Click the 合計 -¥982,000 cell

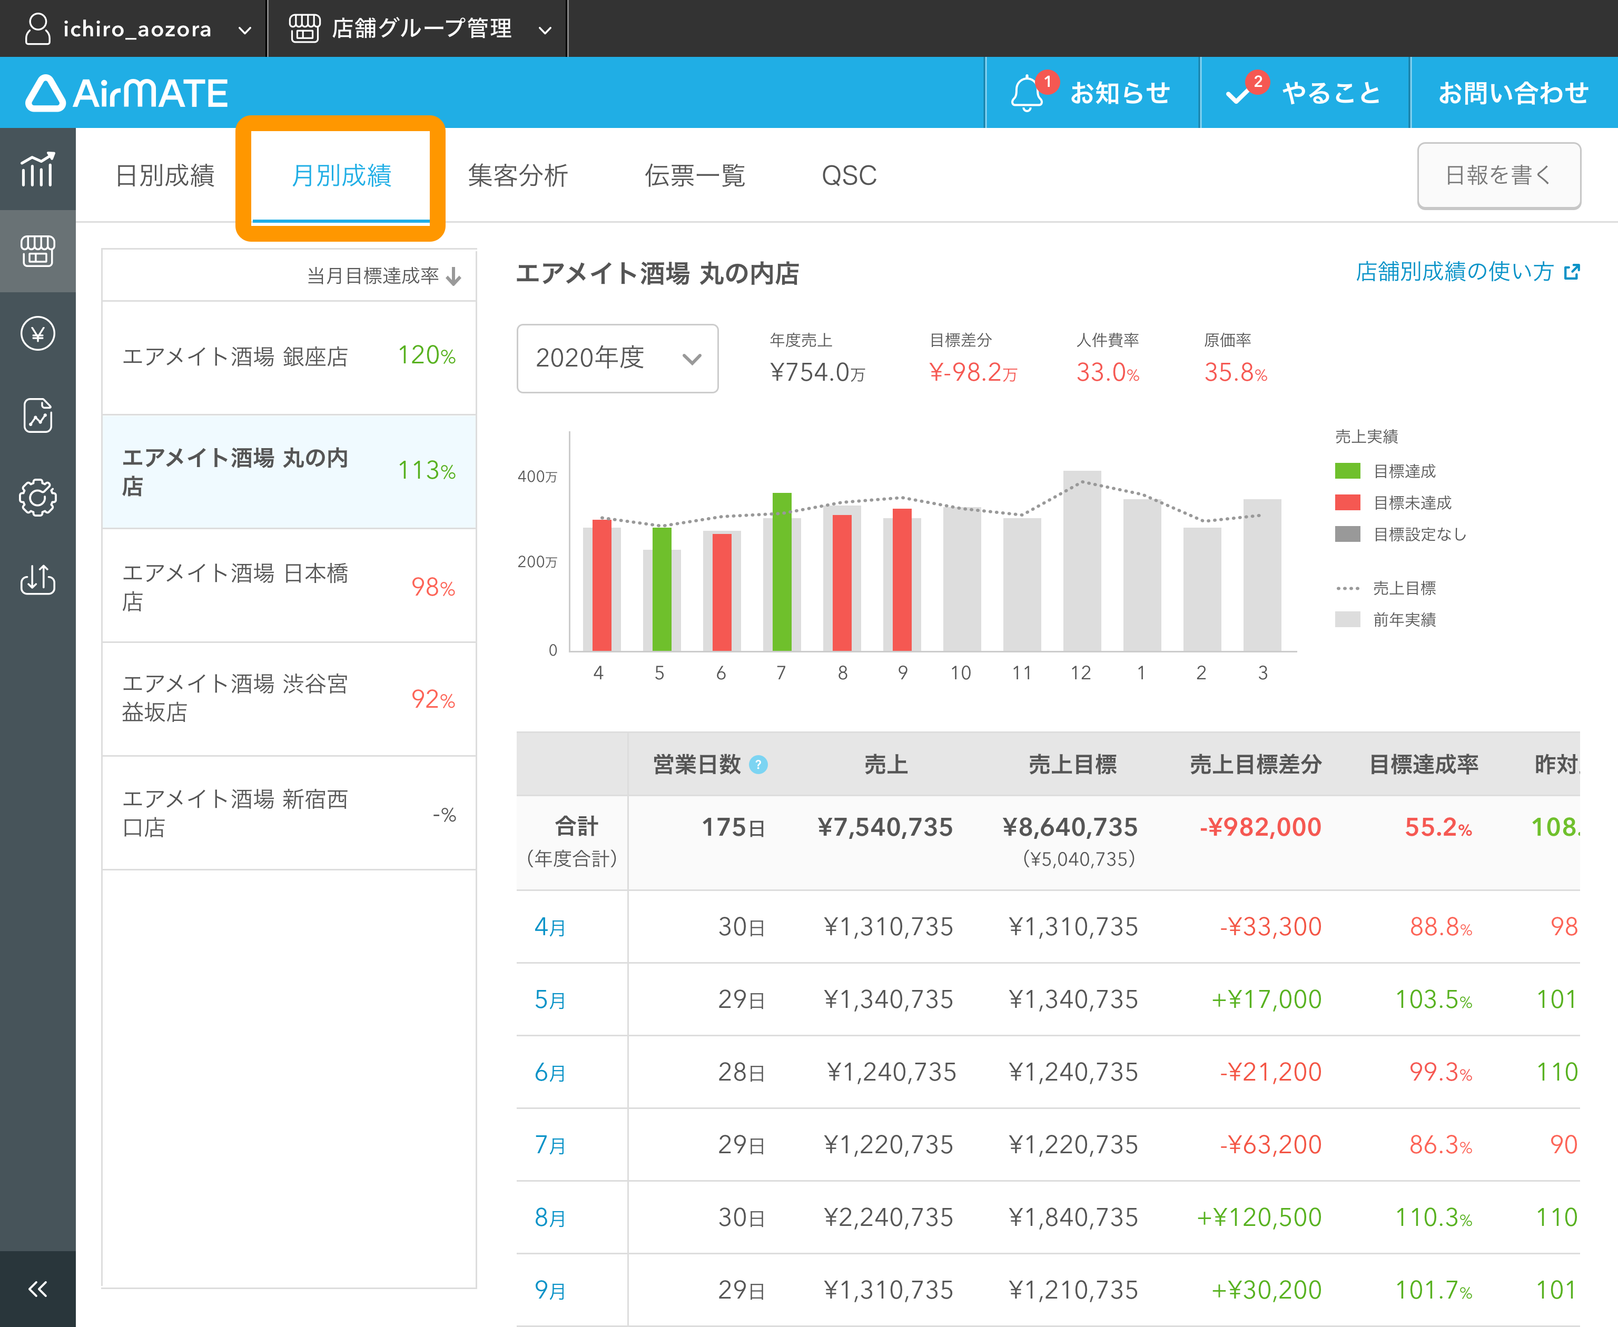[1260, 827]
